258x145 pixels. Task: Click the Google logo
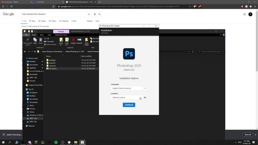[x=8, y=14]
